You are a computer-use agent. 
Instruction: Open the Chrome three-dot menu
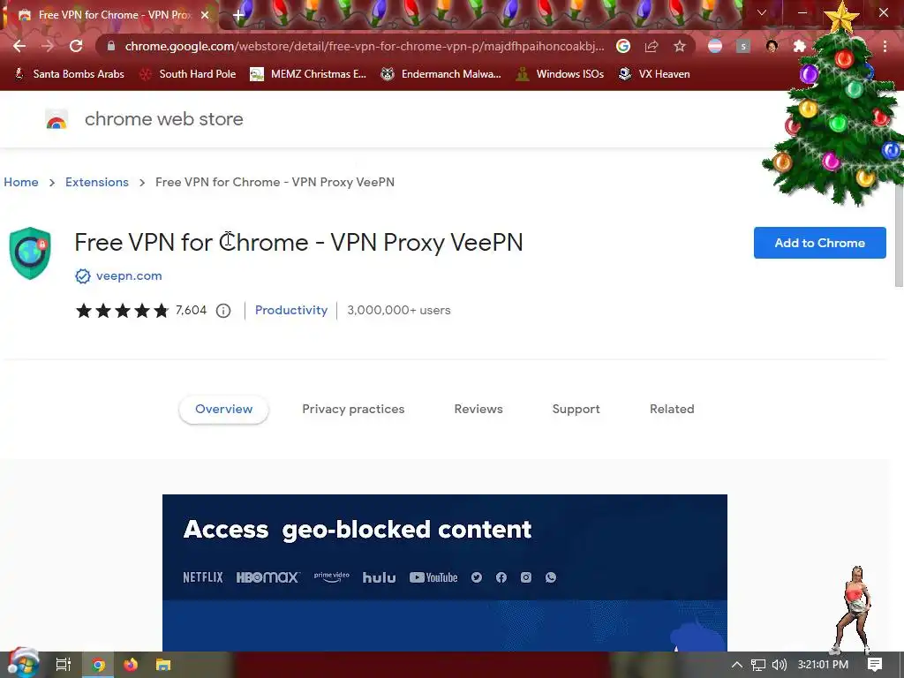pyautogui.click(x=885, y=46)
